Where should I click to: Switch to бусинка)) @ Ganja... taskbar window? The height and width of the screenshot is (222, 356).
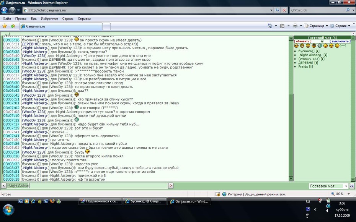pyautogui.click(x=145, y=201)
